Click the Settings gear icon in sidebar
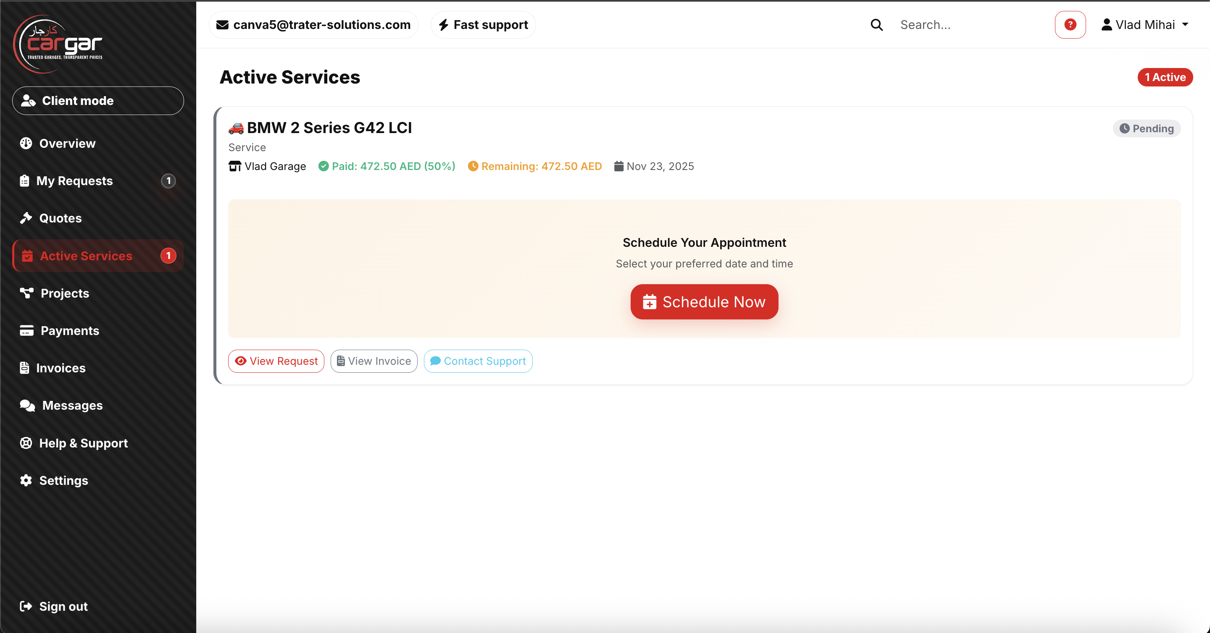 pos(26,480)
